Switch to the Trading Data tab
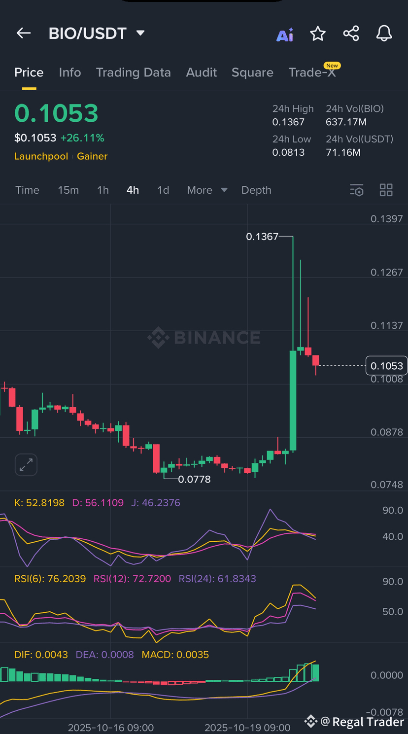 tap(133, 72)
